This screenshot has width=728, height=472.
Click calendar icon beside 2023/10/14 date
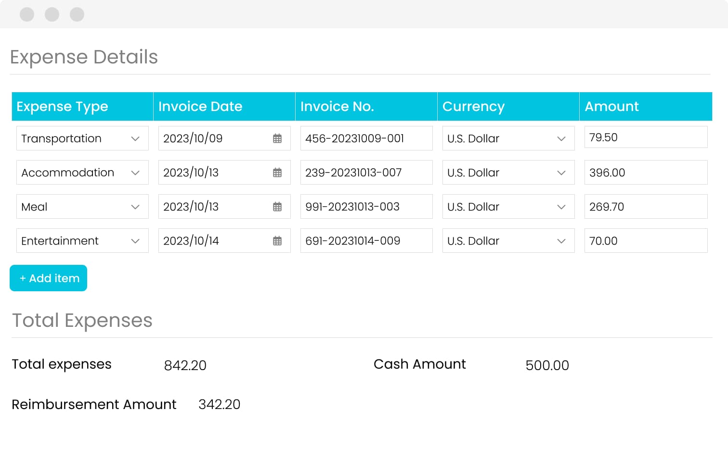pyautogui.click(x=277, y=241)
